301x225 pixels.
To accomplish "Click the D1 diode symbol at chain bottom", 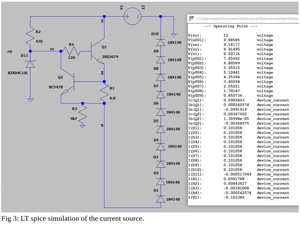I will point(161,199).
